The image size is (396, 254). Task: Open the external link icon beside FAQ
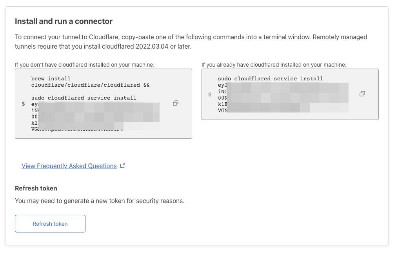point(122,166)
